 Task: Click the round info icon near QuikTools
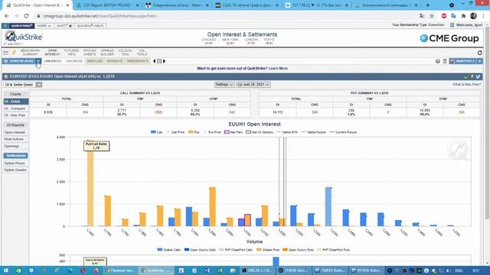click(x=438, y=61)
